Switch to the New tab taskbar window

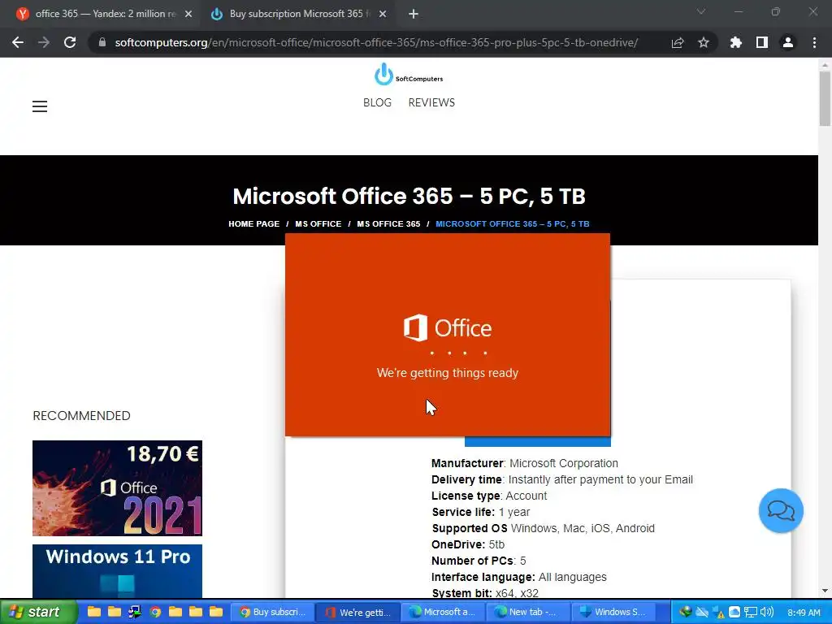pyautogui.click(x=527, y=612)
